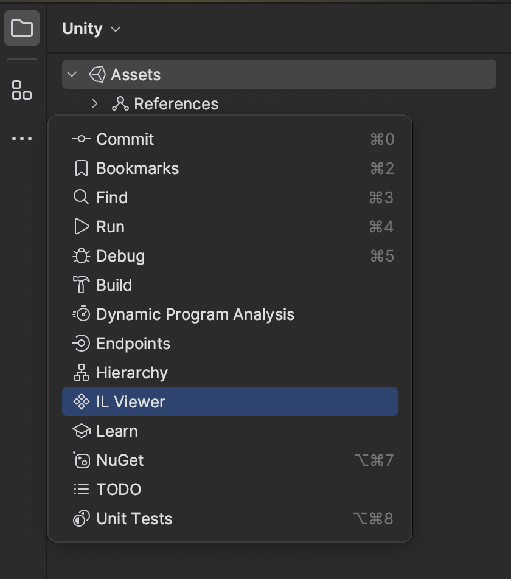
Task: Click the NuGet package icon
Action: [x=82, y=460]
